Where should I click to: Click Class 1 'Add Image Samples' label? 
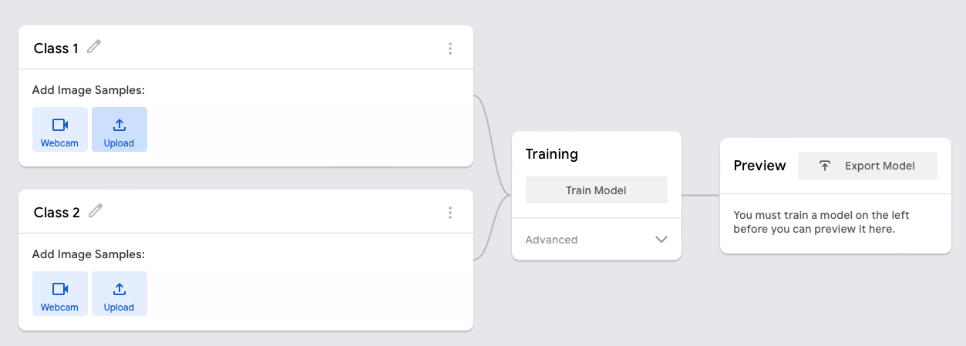89,90
